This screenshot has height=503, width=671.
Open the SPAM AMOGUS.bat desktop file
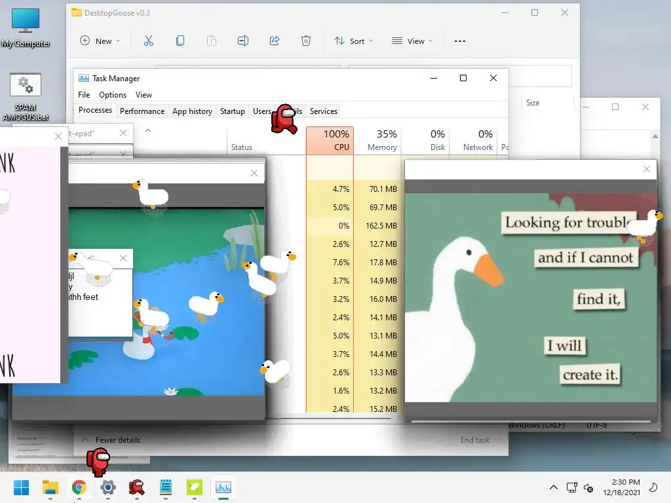[x=26, y=97]
